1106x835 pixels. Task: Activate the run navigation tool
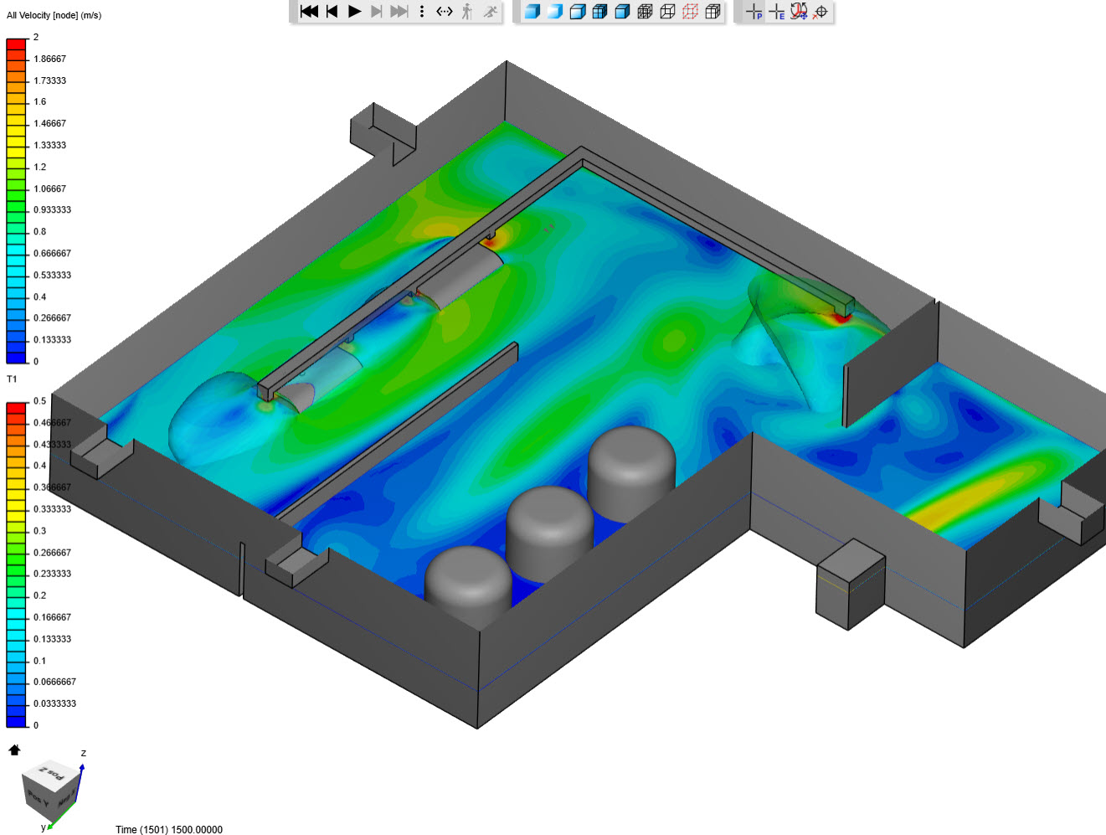[x=489, y=12]
